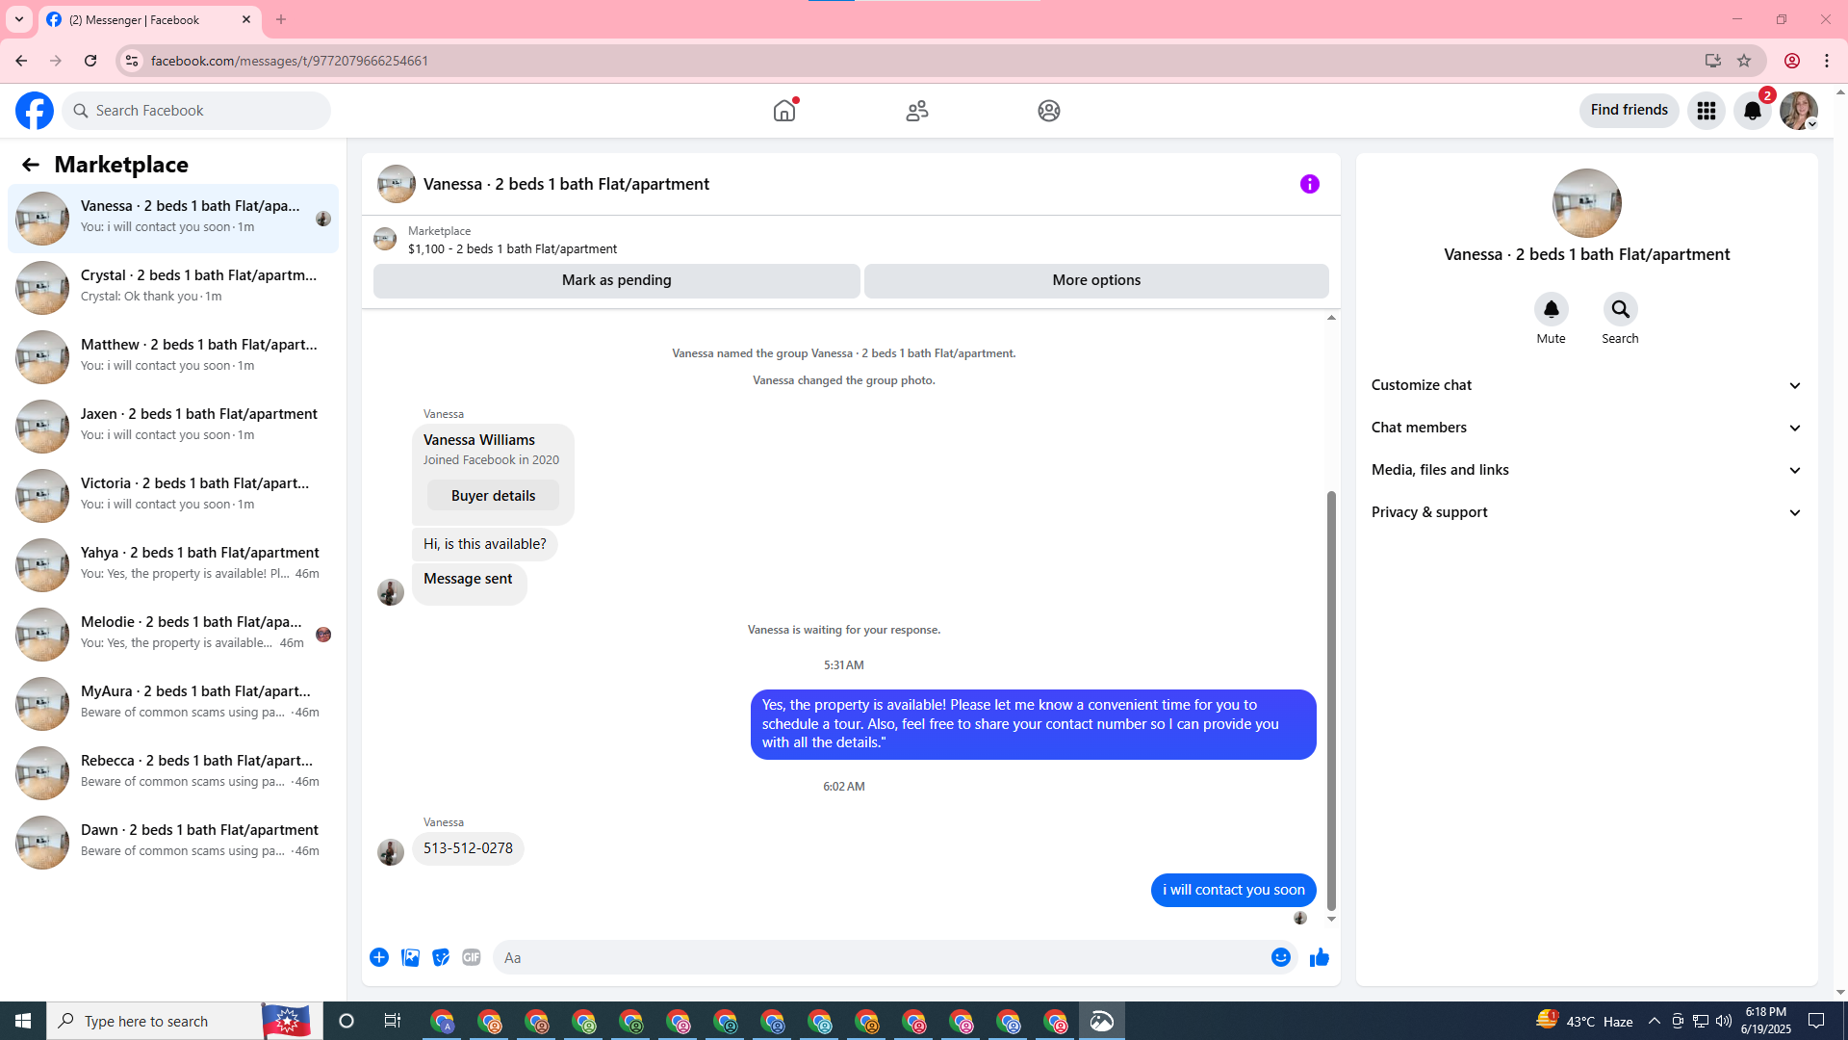Screen dimensions: 1848x1040
Task: Attach a photo file in composer
Action: [x=410, y=957]
